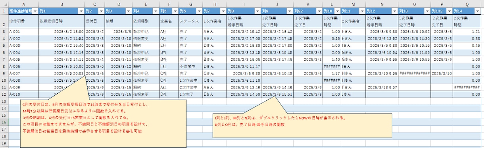Open the filter dropdown for 列11 header
The width and height of the screenshot is (484, 148).
(x=362, y=11)
